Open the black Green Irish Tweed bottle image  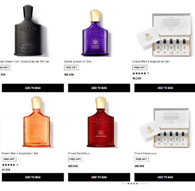coord(28,30)
